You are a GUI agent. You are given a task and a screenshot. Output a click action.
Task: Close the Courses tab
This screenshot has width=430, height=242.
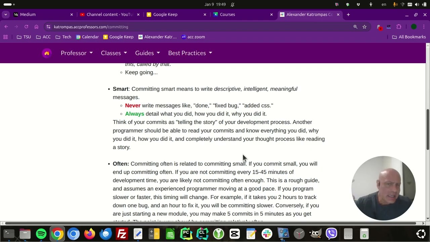(x=271, y=14)
